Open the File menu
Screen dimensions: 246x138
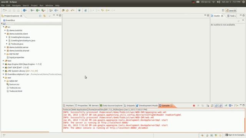click(x=3, y=5)
